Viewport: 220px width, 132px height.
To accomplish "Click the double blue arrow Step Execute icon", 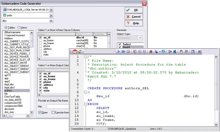I will (123, 52).
